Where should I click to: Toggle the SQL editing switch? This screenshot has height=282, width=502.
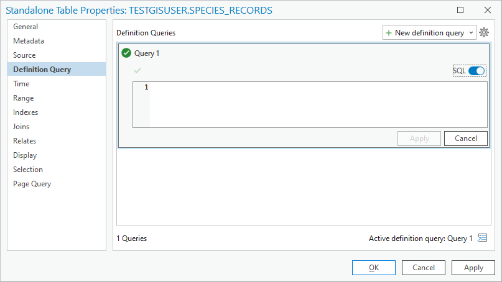pos(476,71)
